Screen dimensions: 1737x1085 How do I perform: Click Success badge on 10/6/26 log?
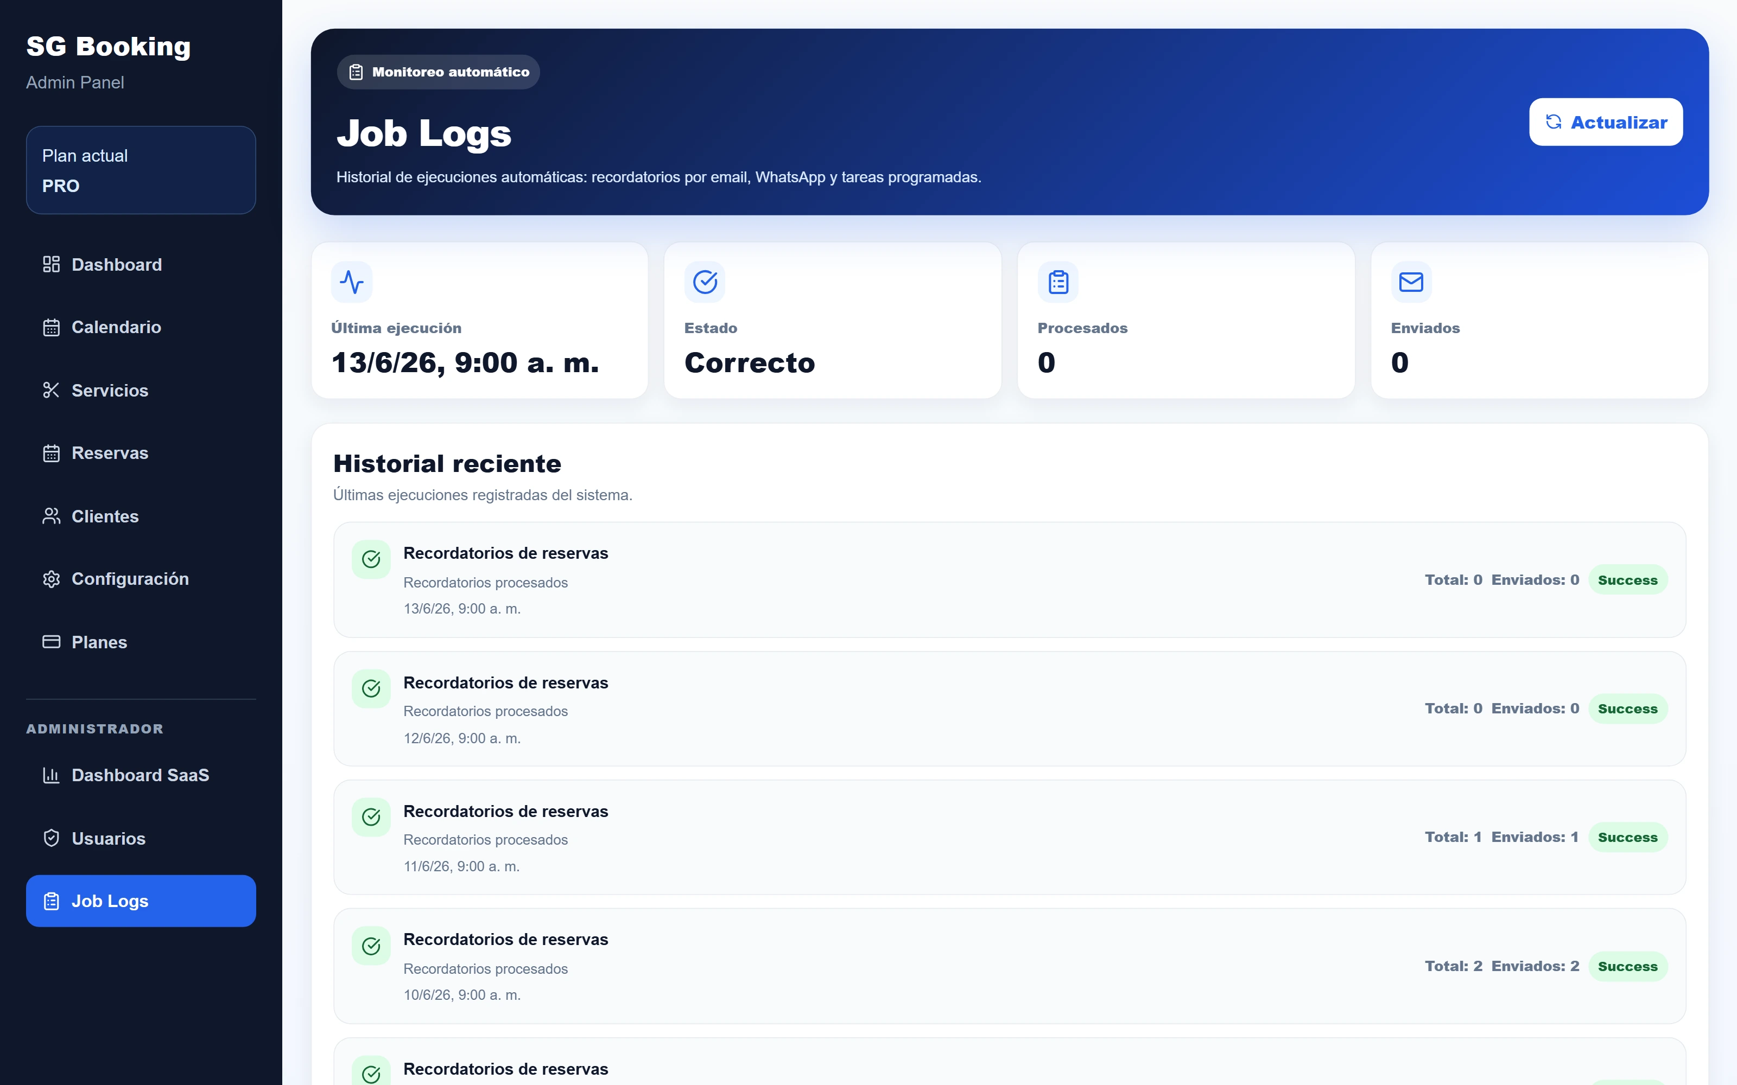(x=1627, y=966)
